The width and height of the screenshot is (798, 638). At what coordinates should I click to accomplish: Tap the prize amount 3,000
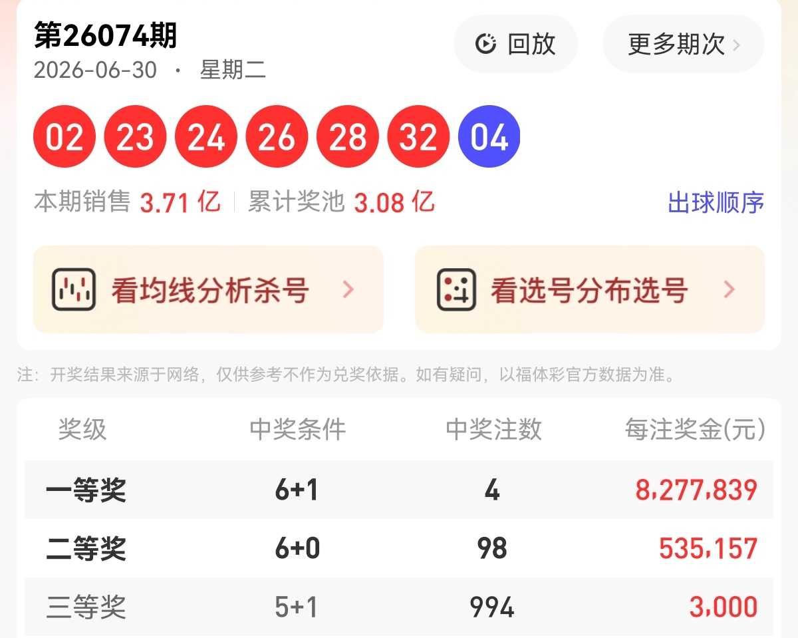[x=724, y=607]
